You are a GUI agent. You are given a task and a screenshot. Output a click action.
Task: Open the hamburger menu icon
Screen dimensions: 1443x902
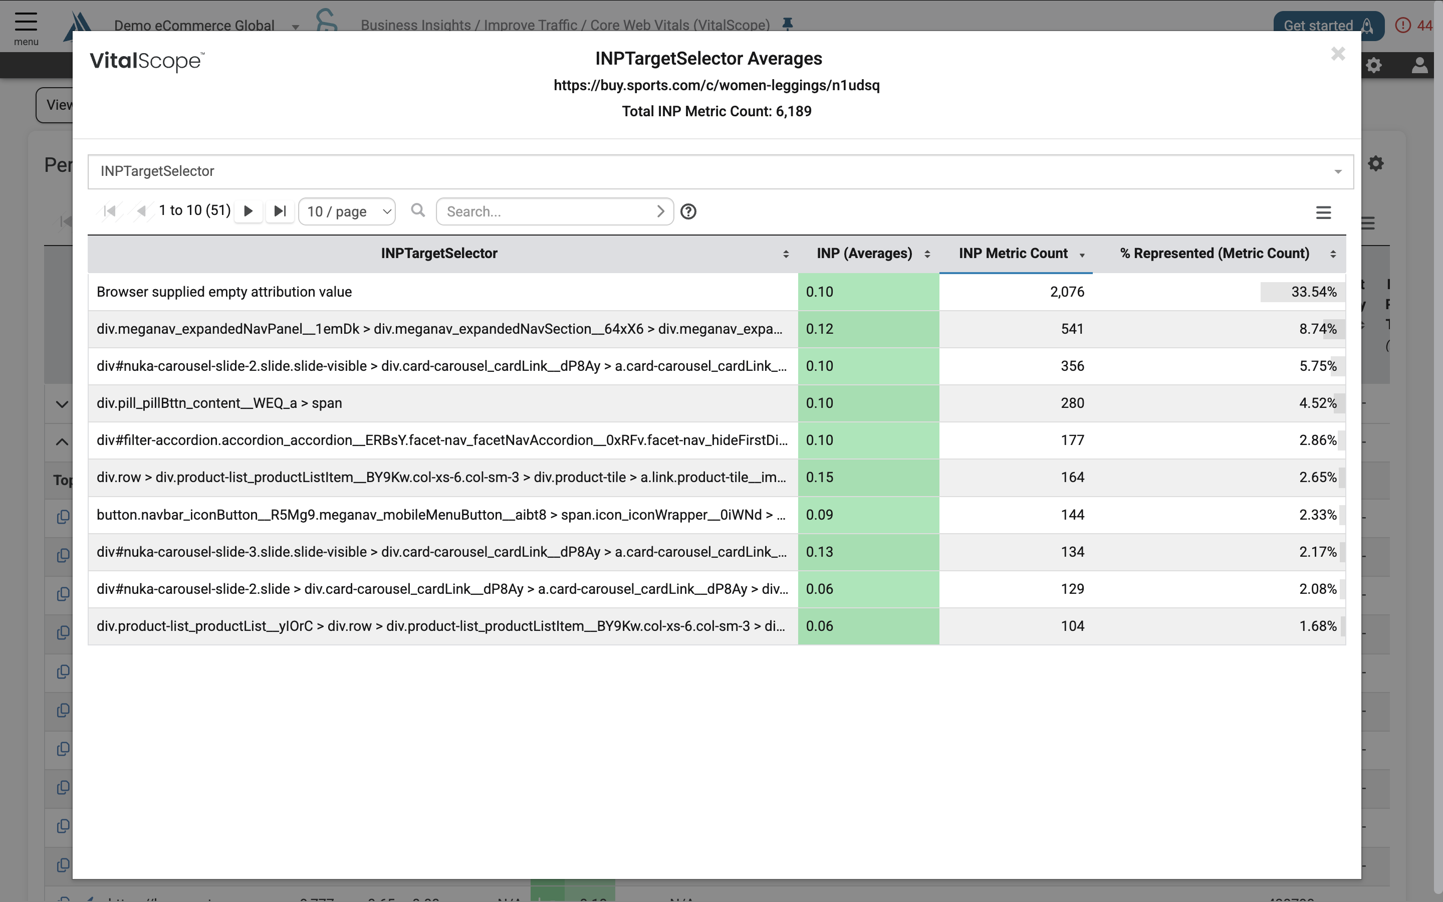tap(26, 22)
